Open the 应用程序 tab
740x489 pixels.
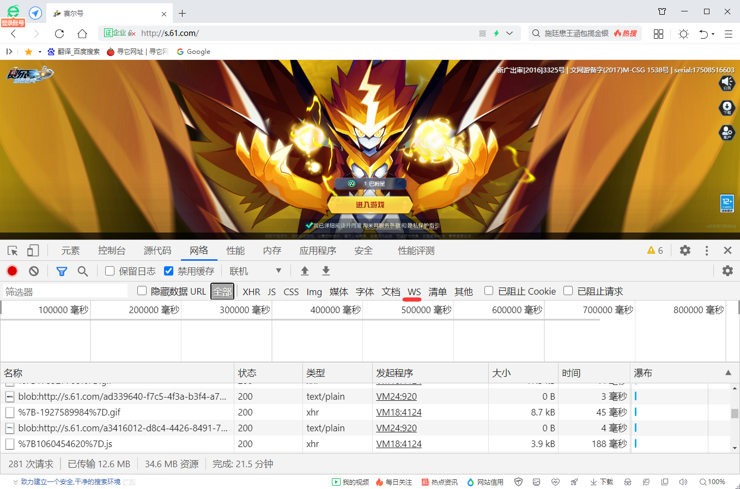[318, 250]
